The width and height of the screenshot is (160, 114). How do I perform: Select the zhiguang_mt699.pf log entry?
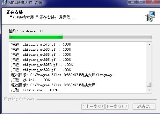pyautogui.click(x=41, y=70)
